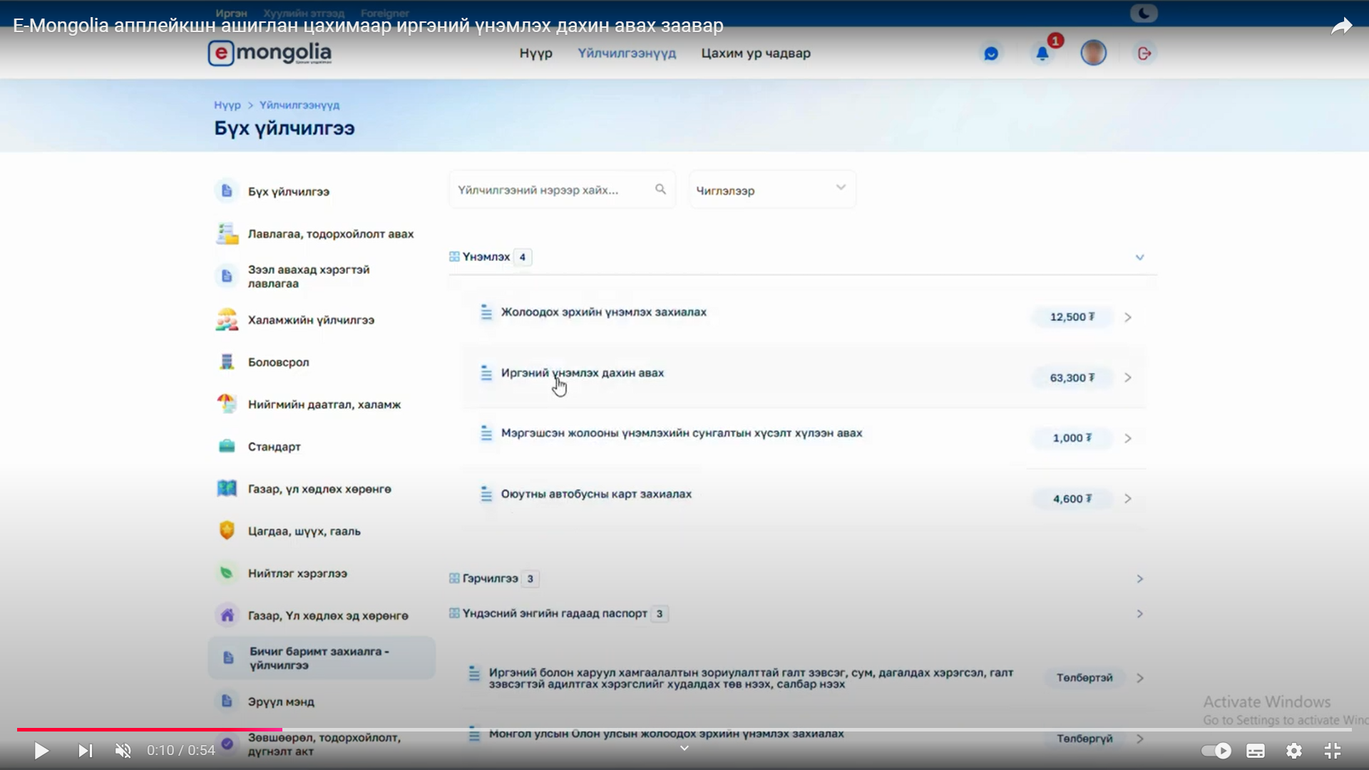Viewport: 1369px width, 770px height.
Task: Toggle subtitles closed captions button
Action: 1256,751
